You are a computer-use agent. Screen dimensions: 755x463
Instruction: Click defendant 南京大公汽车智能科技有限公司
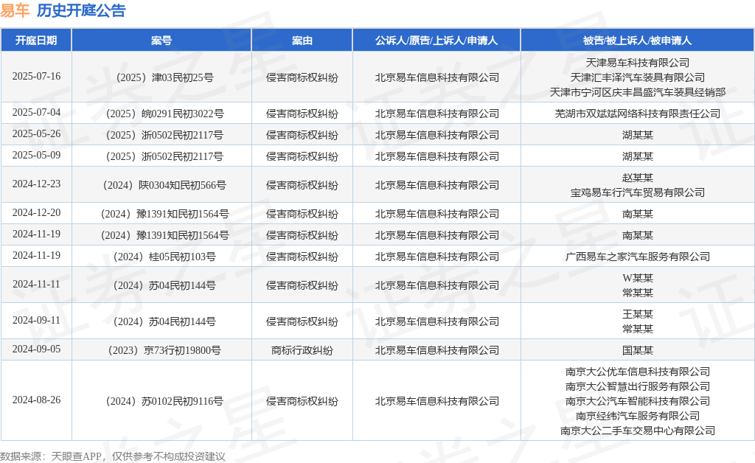click(x=638, y=401)
